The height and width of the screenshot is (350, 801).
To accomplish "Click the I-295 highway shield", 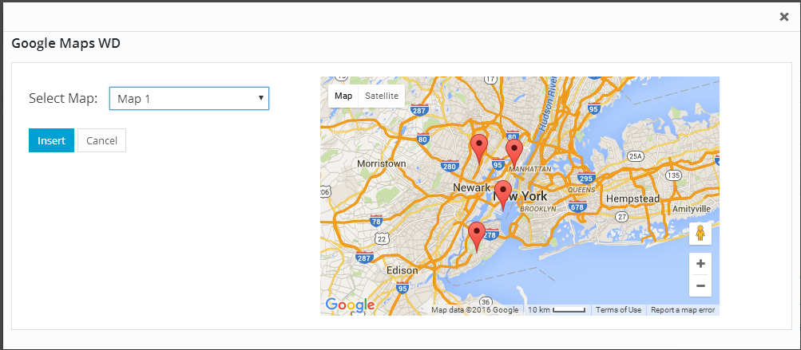I will (586, 178).
